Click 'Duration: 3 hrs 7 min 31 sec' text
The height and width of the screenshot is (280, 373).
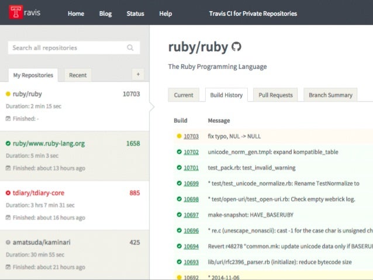(x=40, y=205)
